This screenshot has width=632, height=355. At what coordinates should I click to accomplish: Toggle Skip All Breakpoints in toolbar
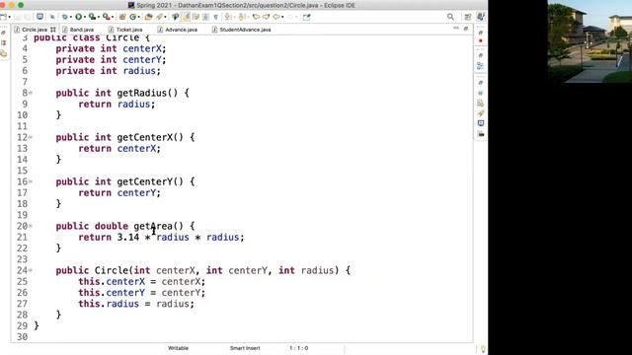point(52,17)
